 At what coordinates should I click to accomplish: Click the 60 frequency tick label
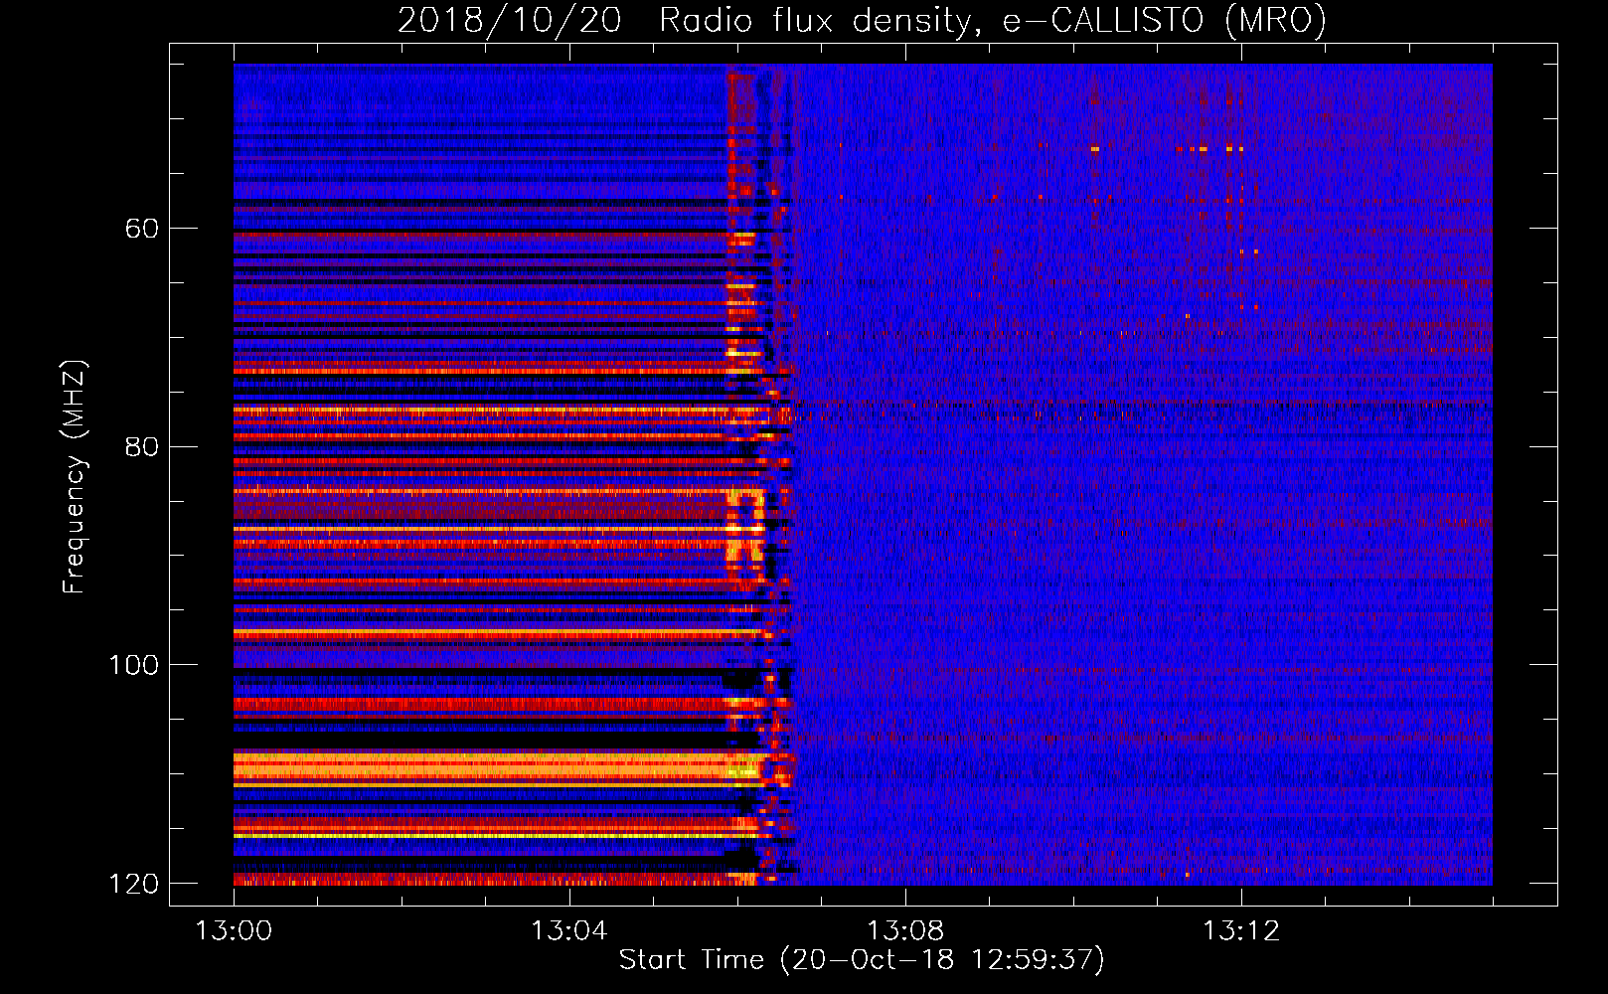pyautogui.click(x=142, y=229)
